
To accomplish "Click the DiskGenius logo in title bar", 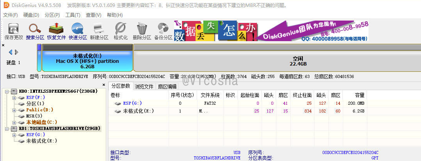I will (6, 5).
